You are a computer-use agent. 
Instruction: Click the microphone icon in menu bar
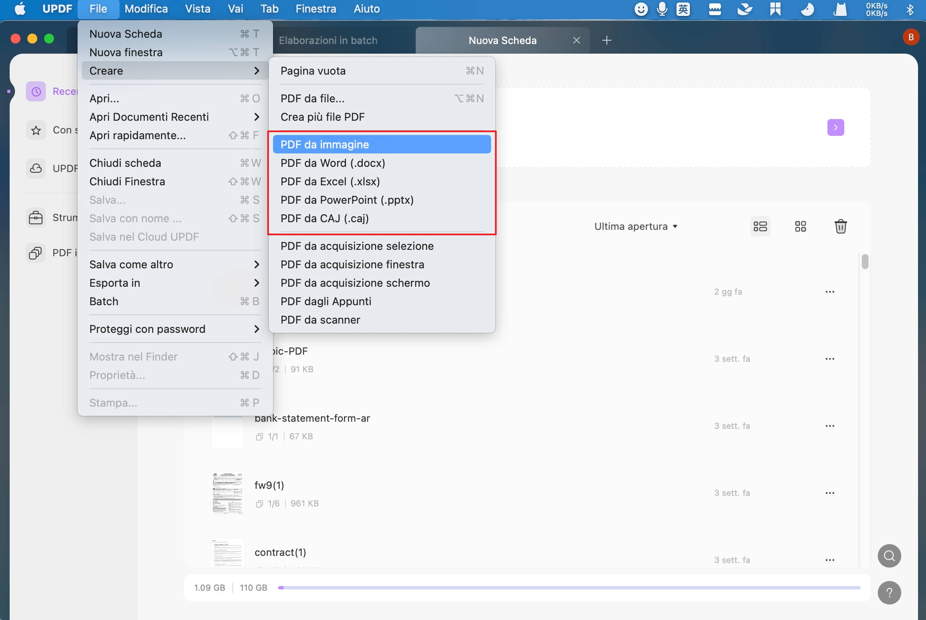[x=662, y=9]
